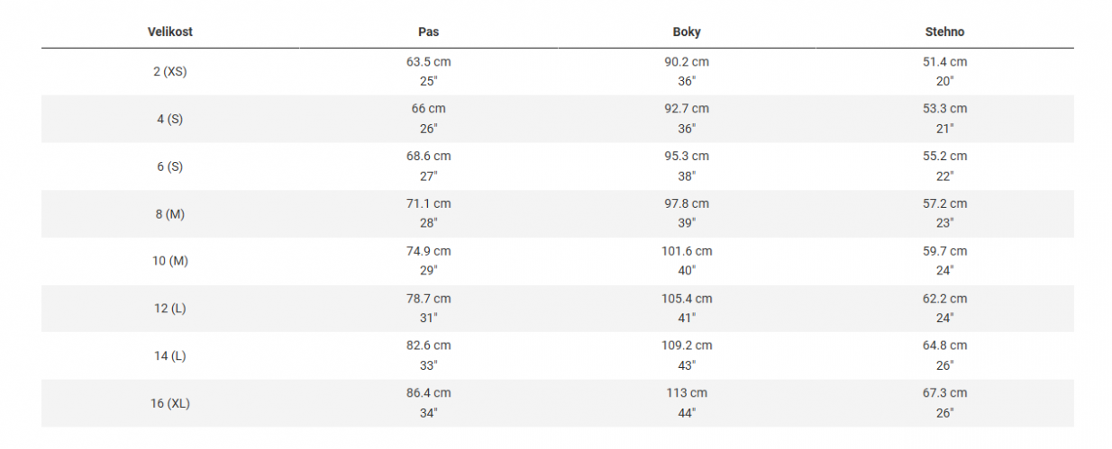Click the 67.3 cm thigh value
Screen dimensions: 1112x449
pos(944,393)
